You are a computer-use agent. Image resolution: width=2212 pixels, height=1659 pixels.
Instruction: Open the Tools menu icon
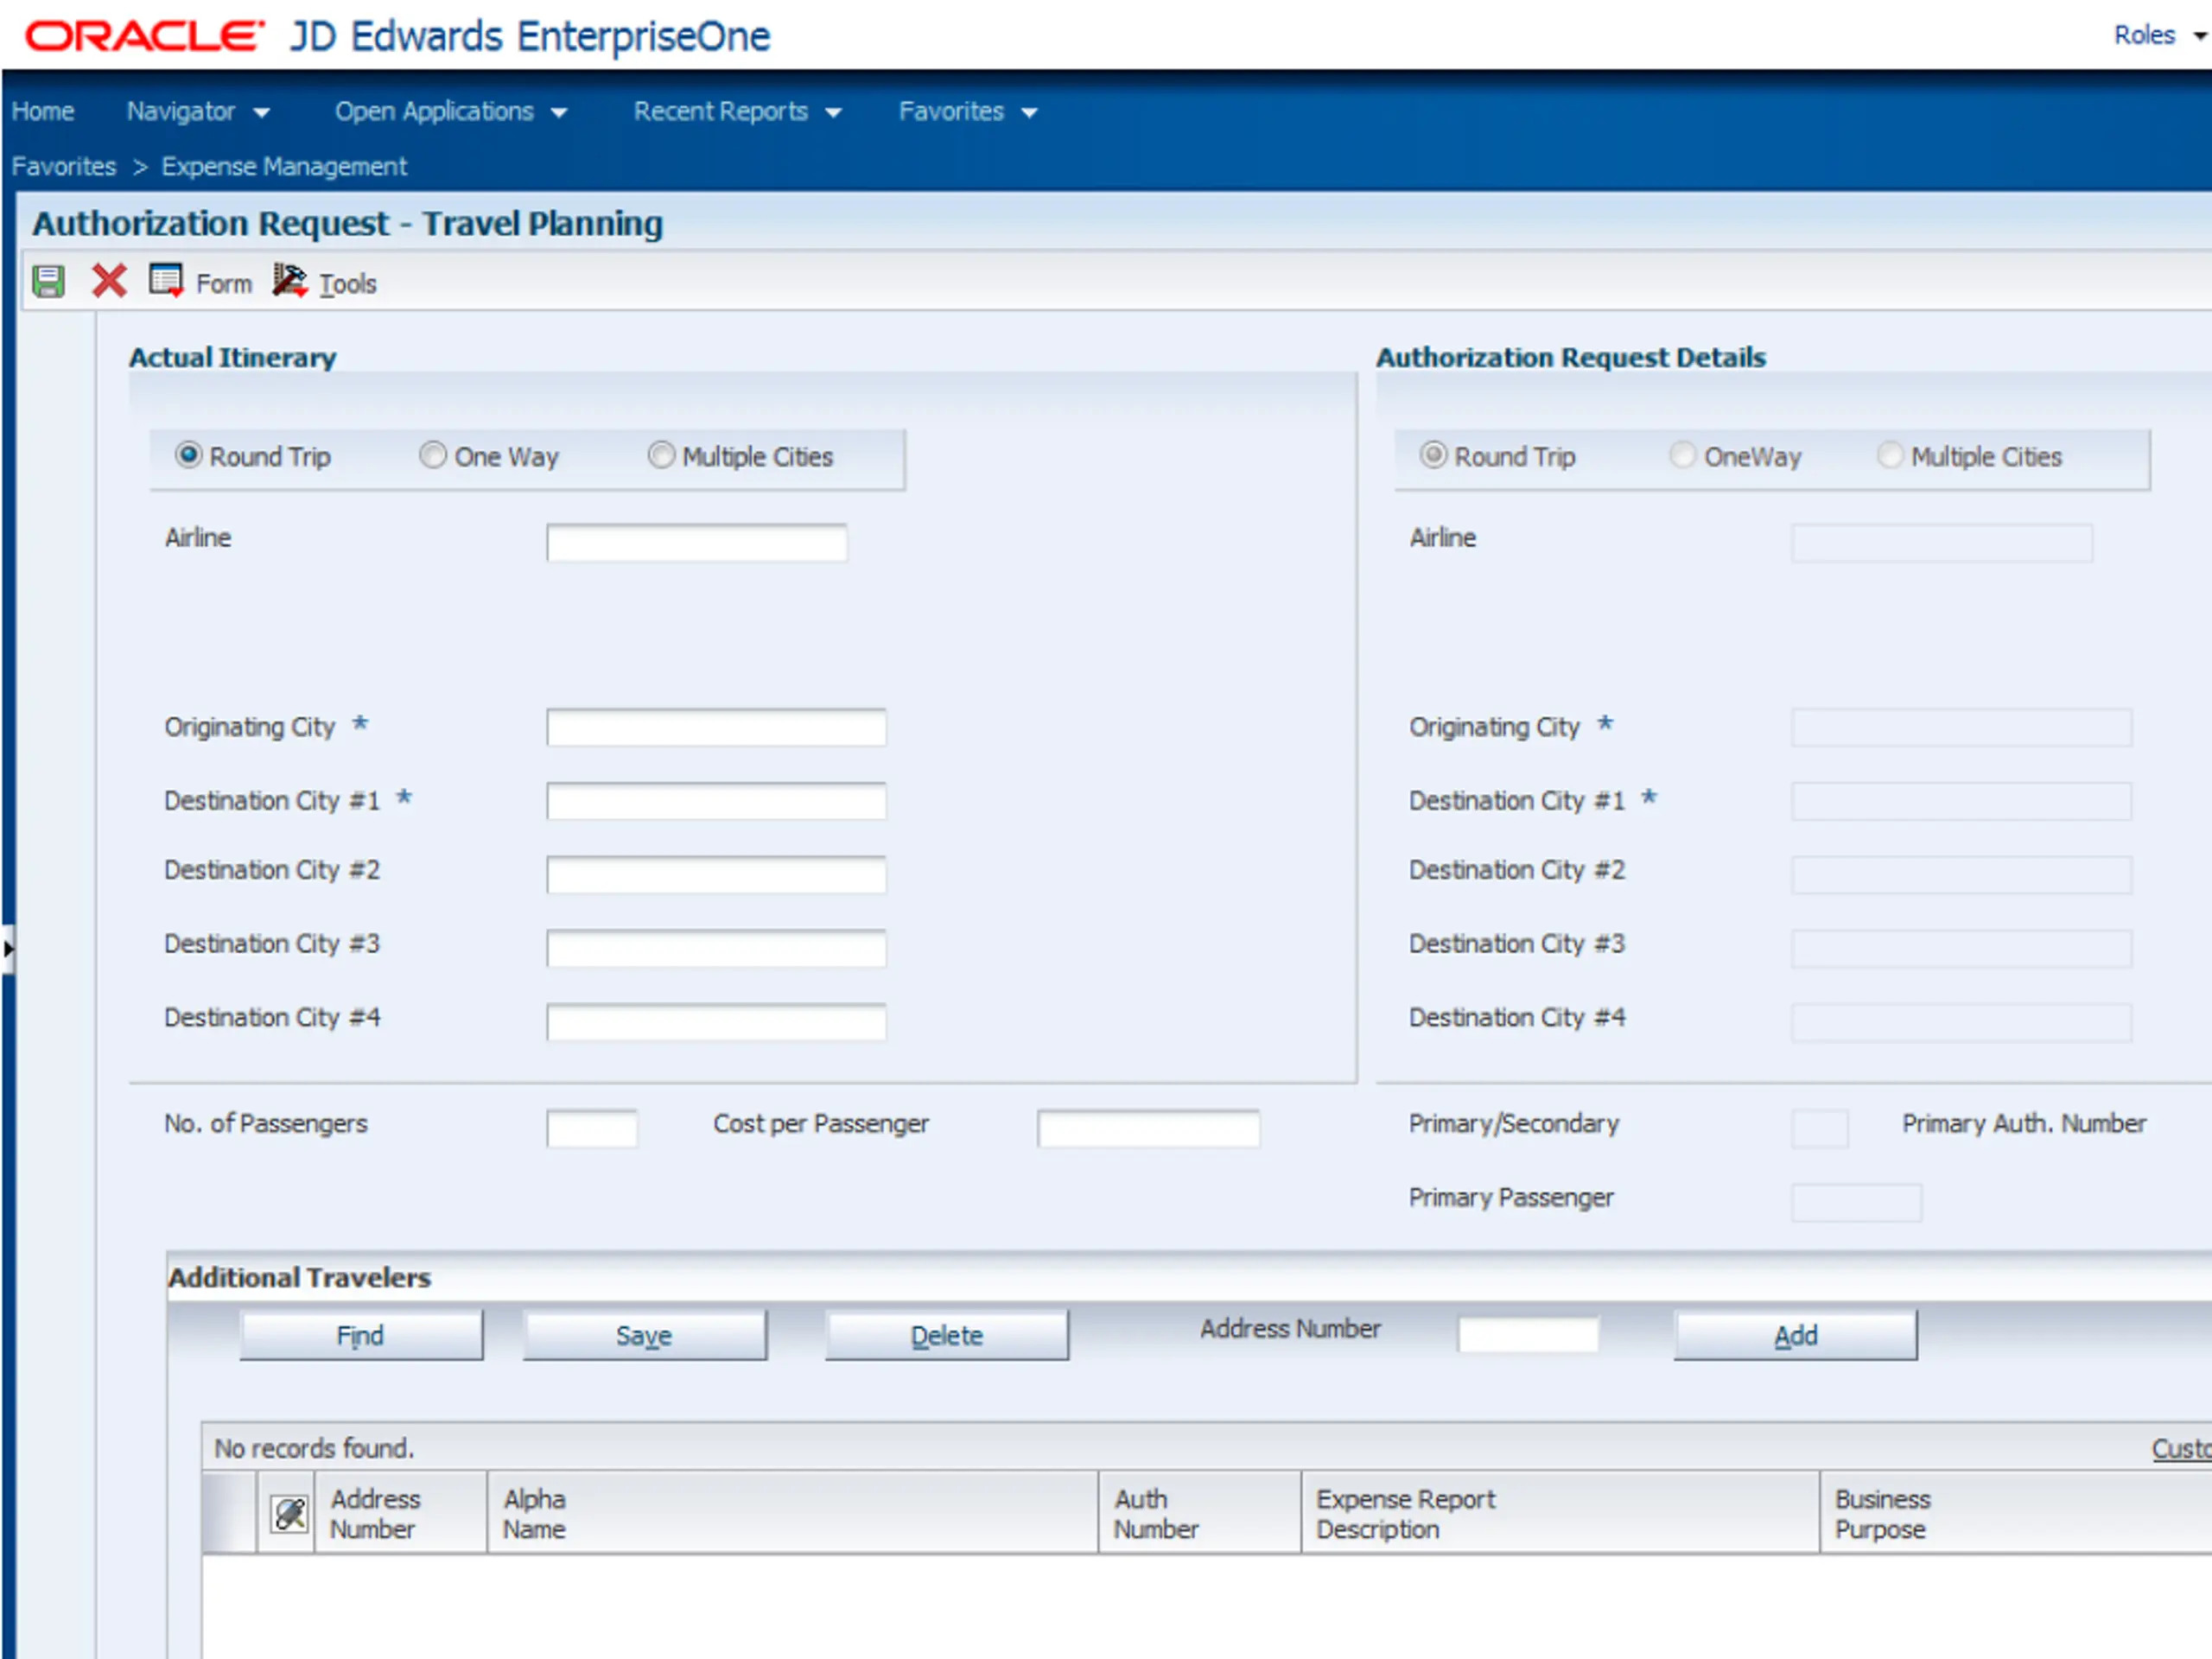coord(290,281)
